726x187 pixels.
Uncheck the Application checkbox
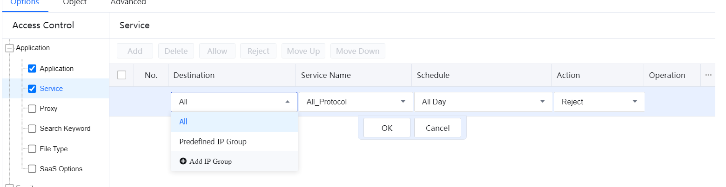pos(32,69)
